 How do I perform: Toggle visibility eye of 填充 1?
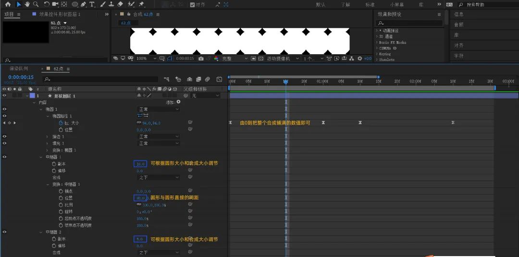(x=5, y=143)
